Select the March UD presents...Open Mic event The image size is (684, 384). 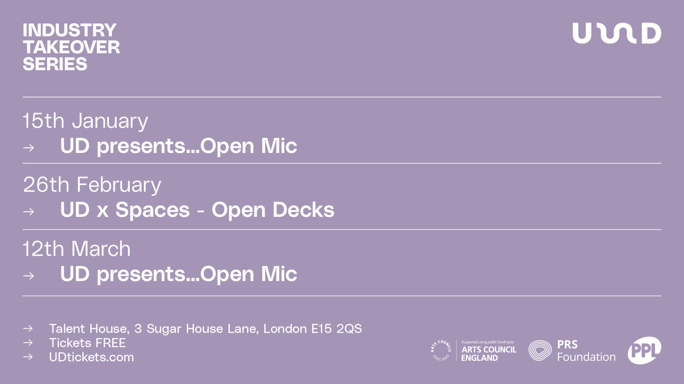click(x=178, y=274)
